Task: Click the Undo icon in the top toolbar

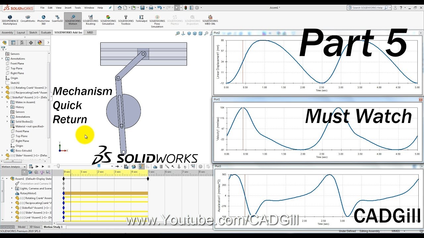Action: tap(160, 8)
